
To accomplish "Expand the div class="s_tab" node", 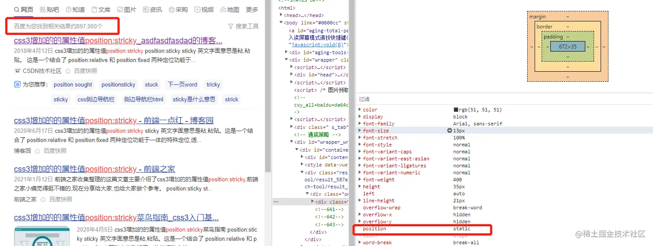I will coord(292,127).
